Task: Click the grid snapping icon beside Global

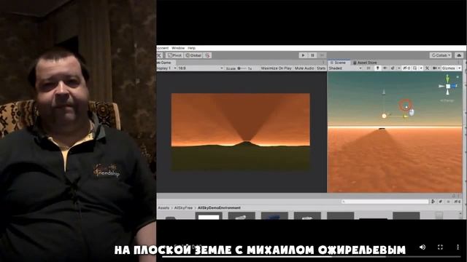Action: [207, 55]
